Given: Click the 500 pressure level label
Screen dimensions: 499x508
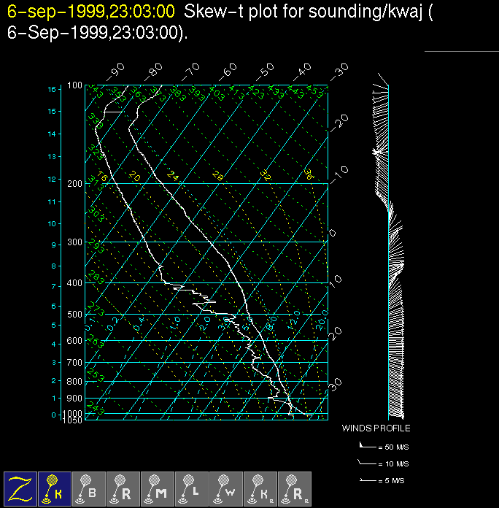Looking at the screenshot, I should tap(75, 315).
